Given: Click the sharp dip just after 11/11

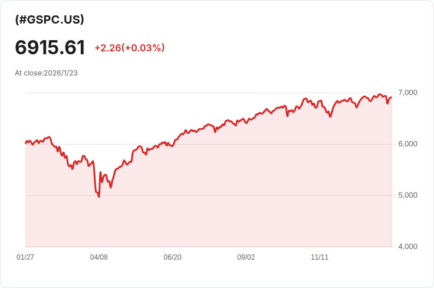Looking at the screenshot, I should click(330, 117).
